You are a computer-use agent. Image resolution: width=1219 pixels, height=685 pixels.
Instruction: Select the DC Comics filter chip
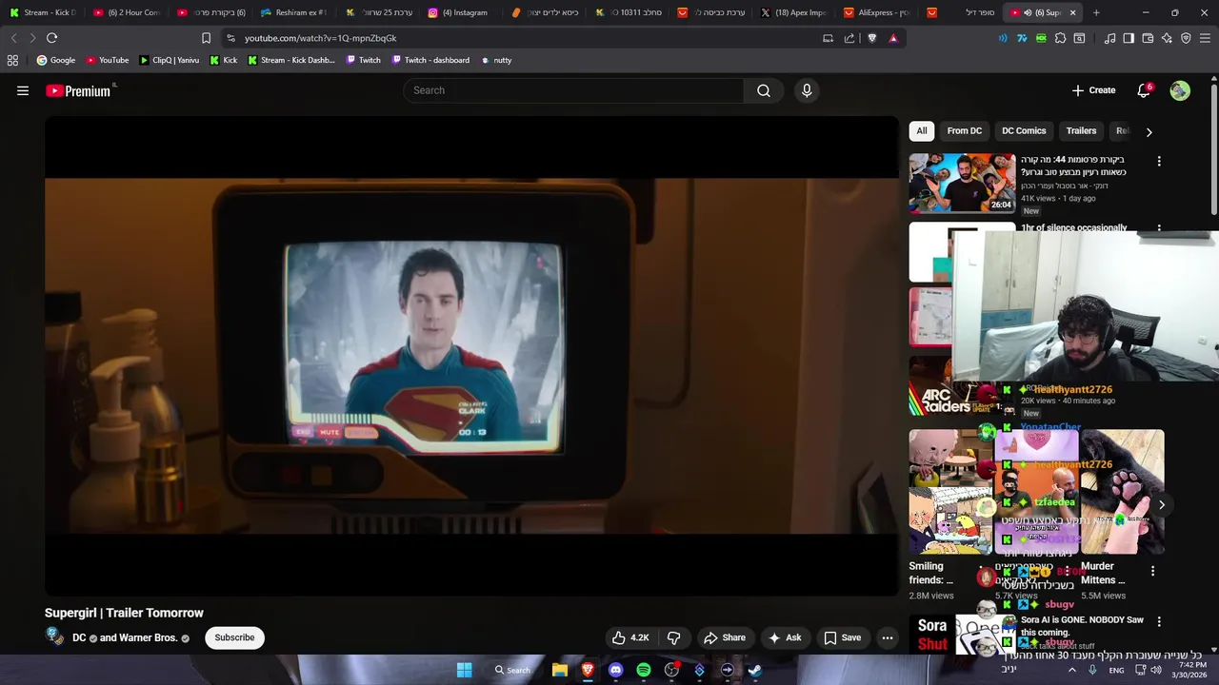click(1024, 131)
